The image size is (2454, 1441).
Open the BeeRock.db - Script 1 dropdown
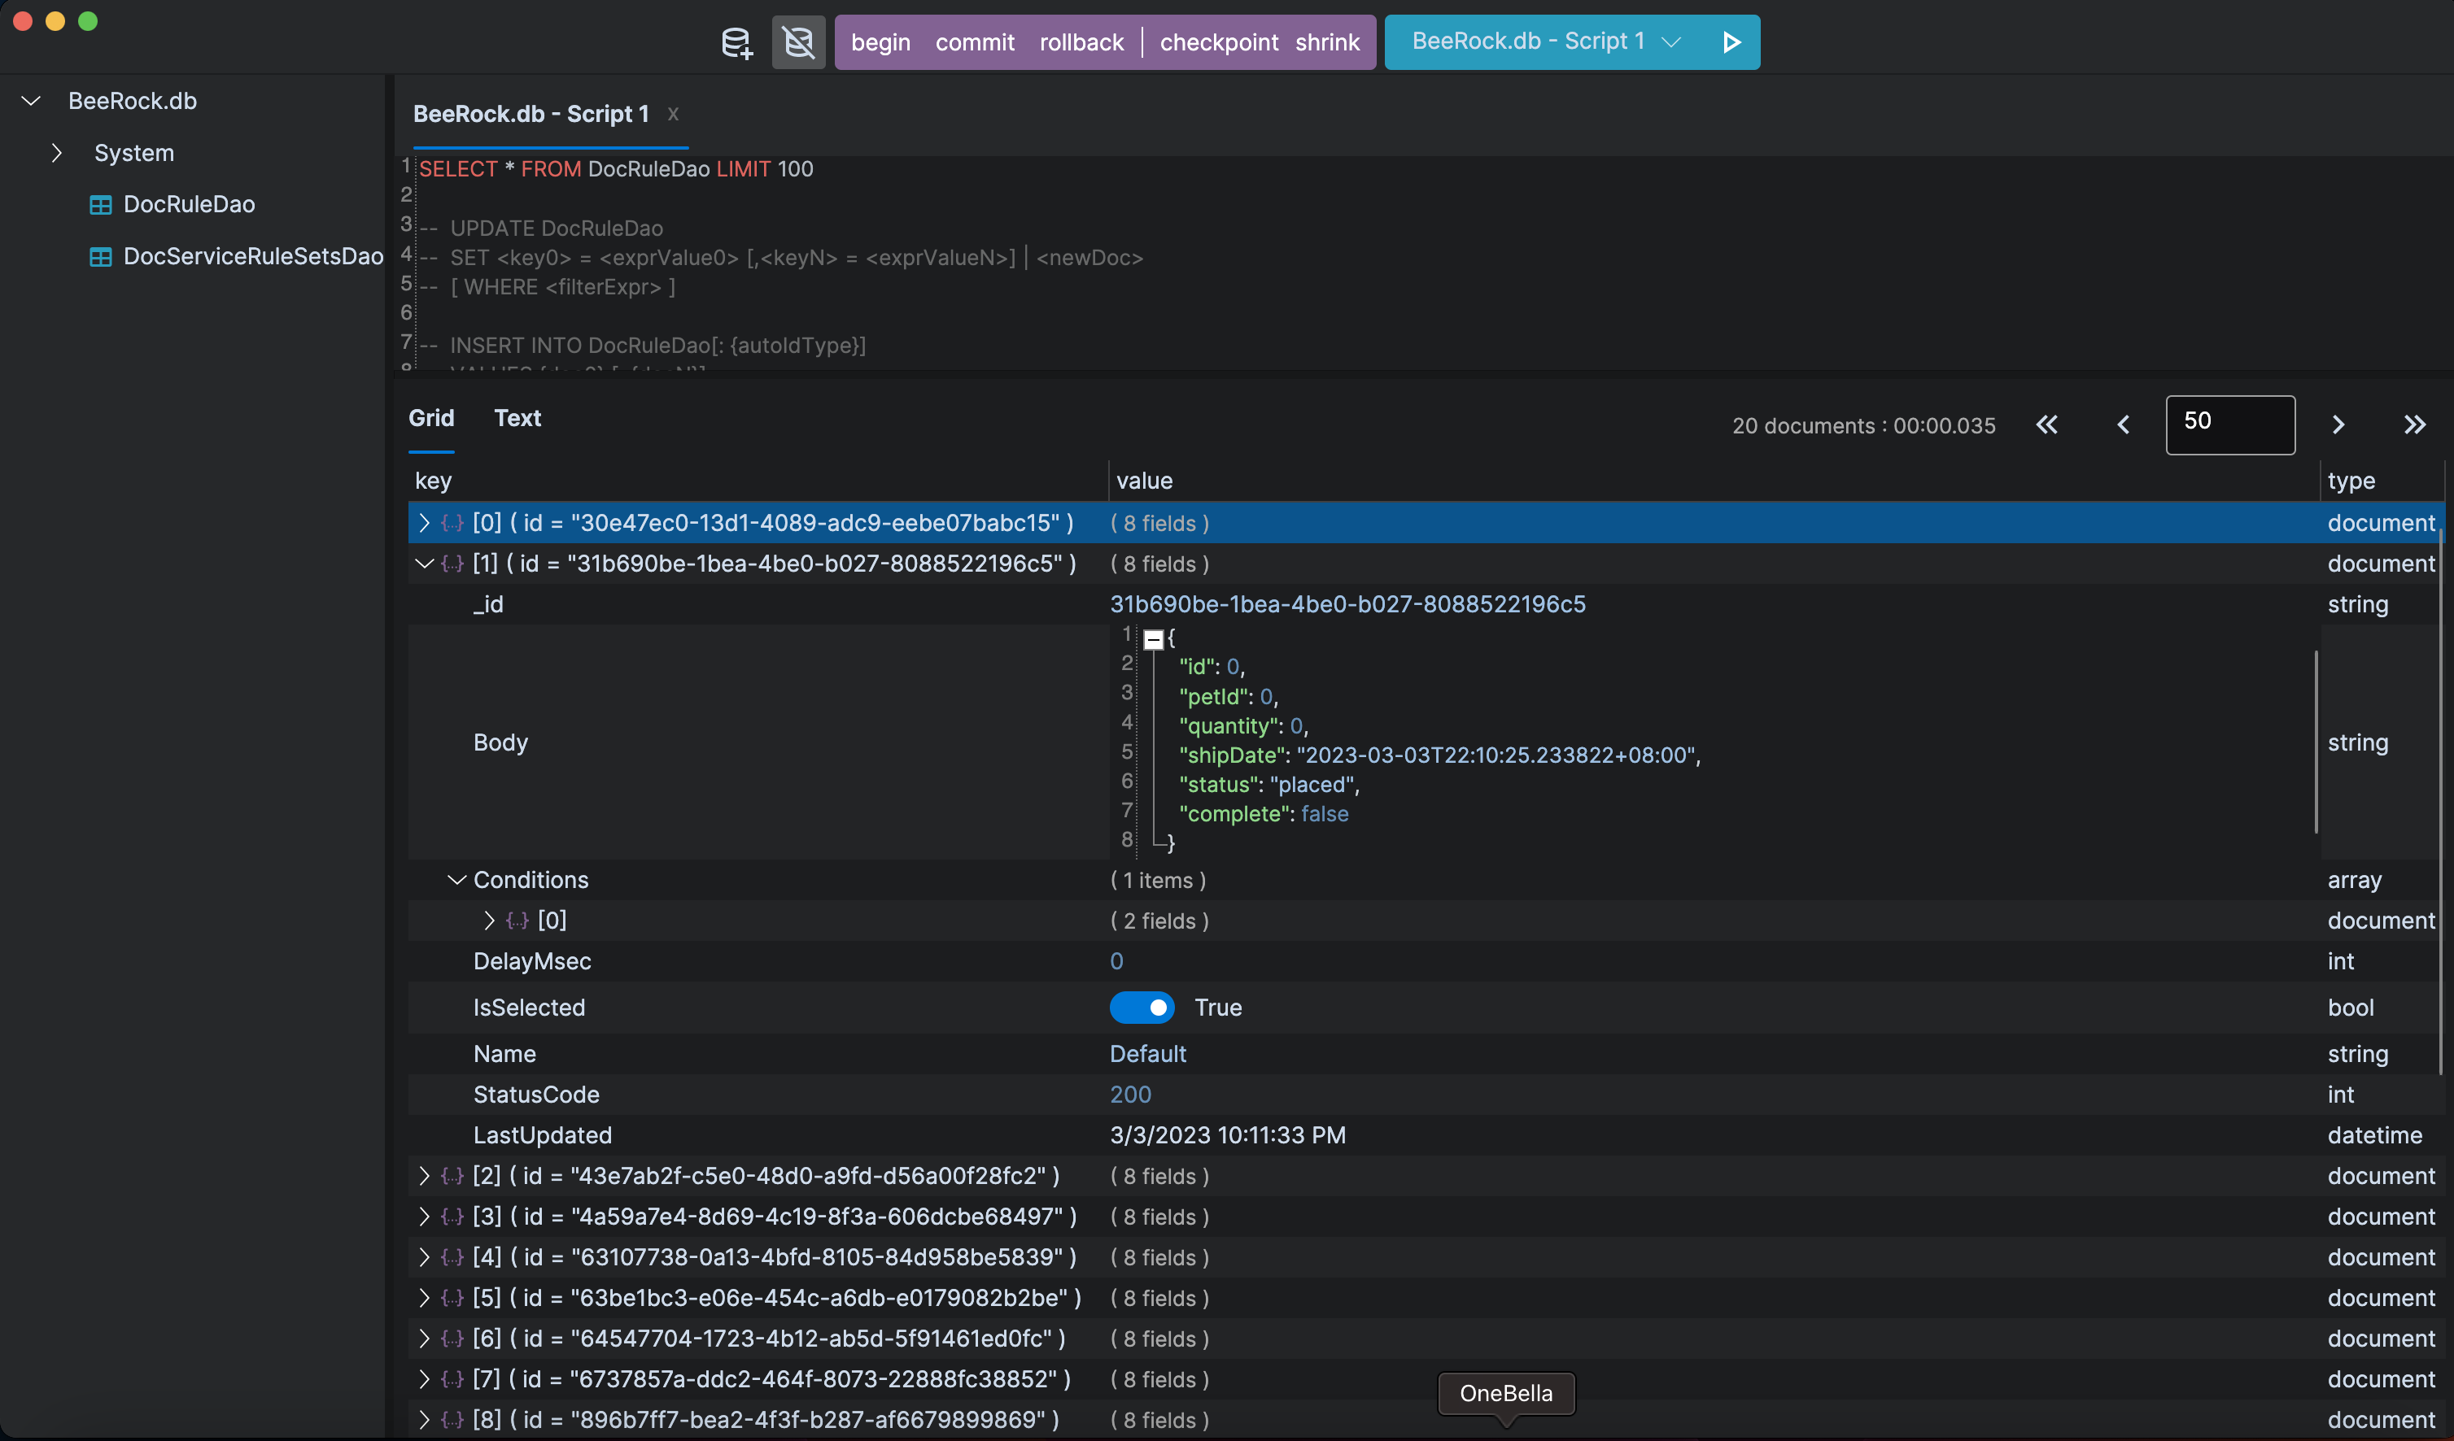[x=1671, y=43]
